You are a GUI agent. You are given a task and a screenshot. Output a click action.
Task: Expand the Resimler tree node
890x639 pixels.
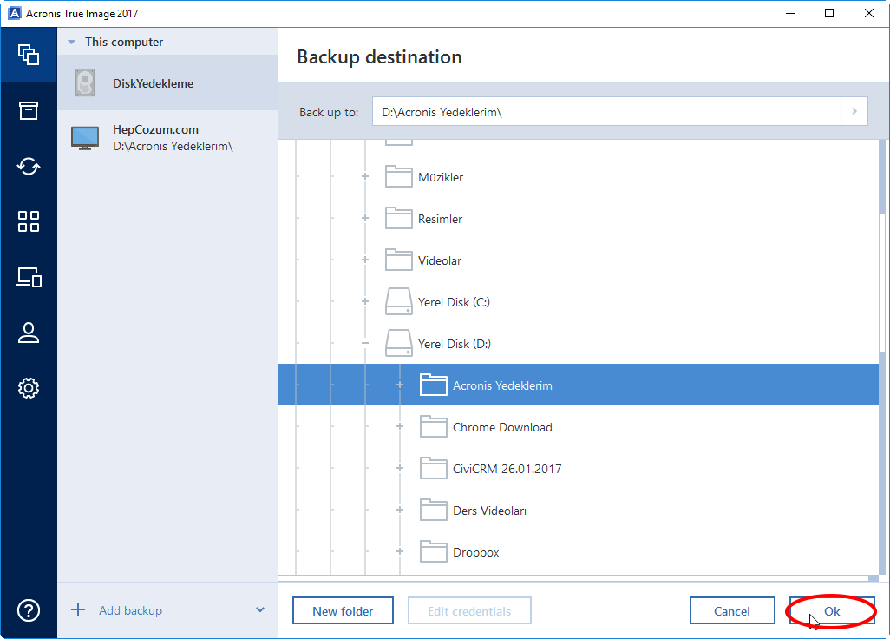coord(365,218)
